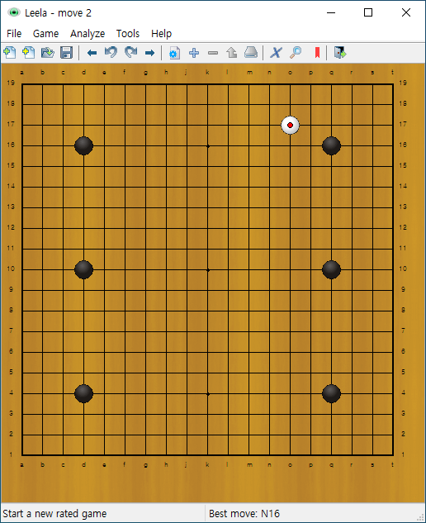
Task: Click the black handicap stone at Q4
Action: [x=331, y=393]
